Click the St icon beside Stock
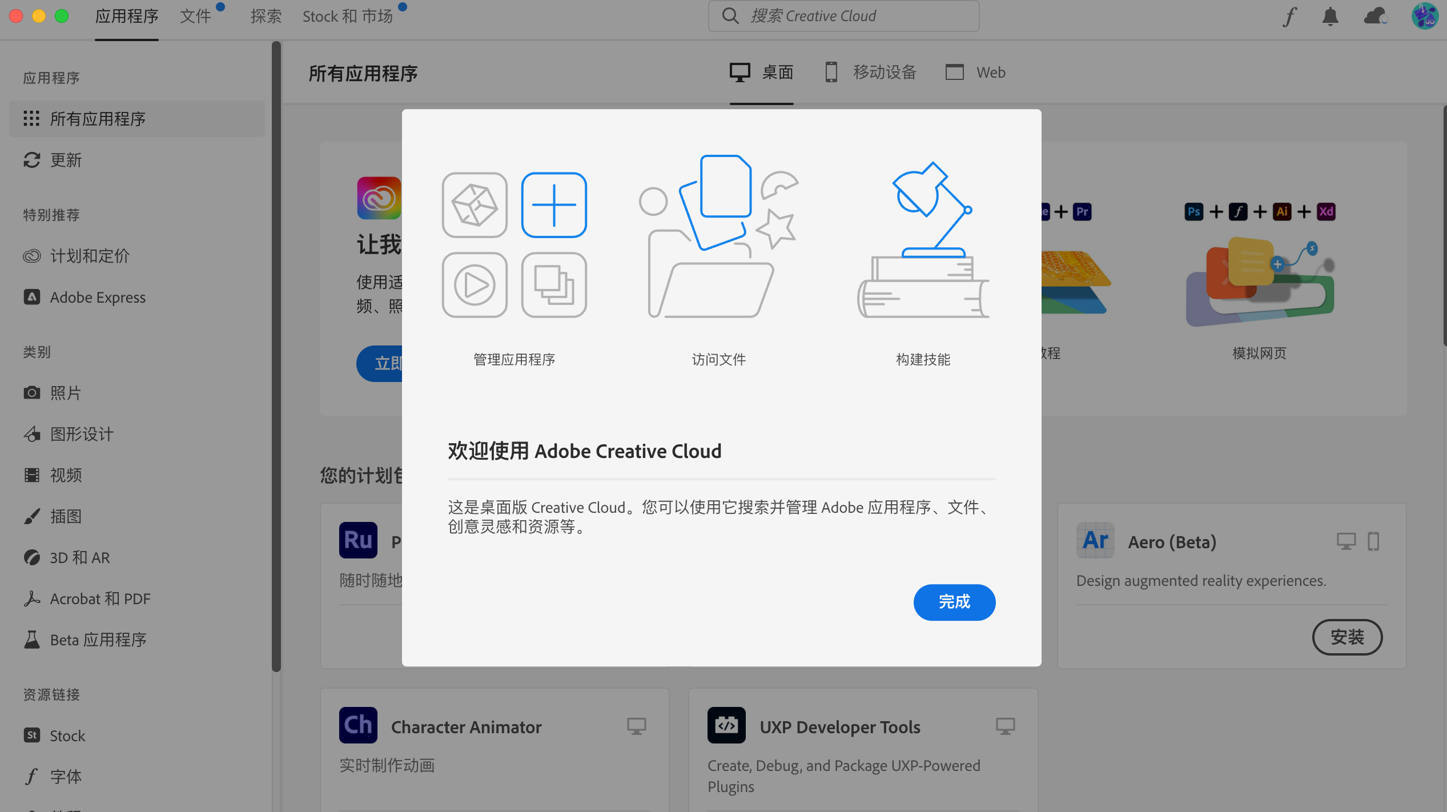The height and width of the screenshot is (812, 1447). point(31,735)
